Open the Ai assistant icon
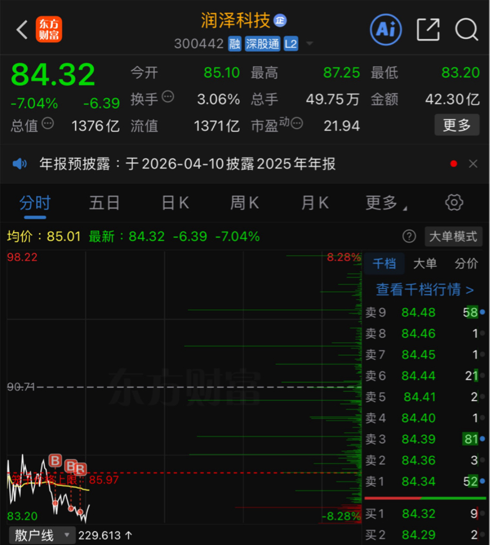 pyautogui.click(x=386, y=29)
